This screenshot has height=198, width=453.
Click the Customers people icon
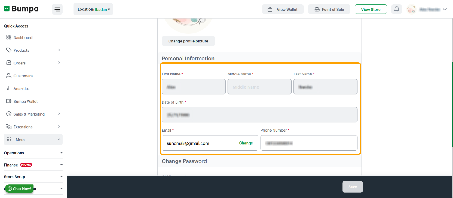[9, 75]
